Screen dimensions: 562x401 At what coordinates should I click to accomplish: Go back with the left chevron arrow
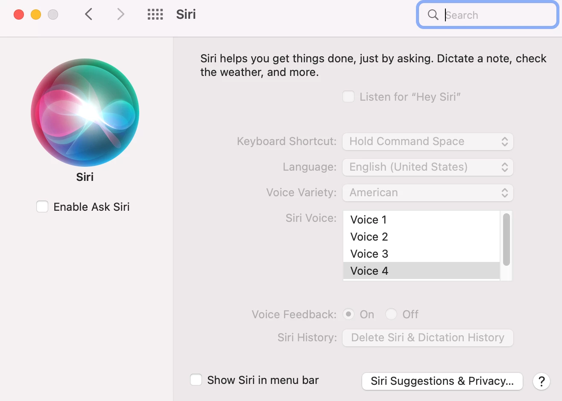88,15
